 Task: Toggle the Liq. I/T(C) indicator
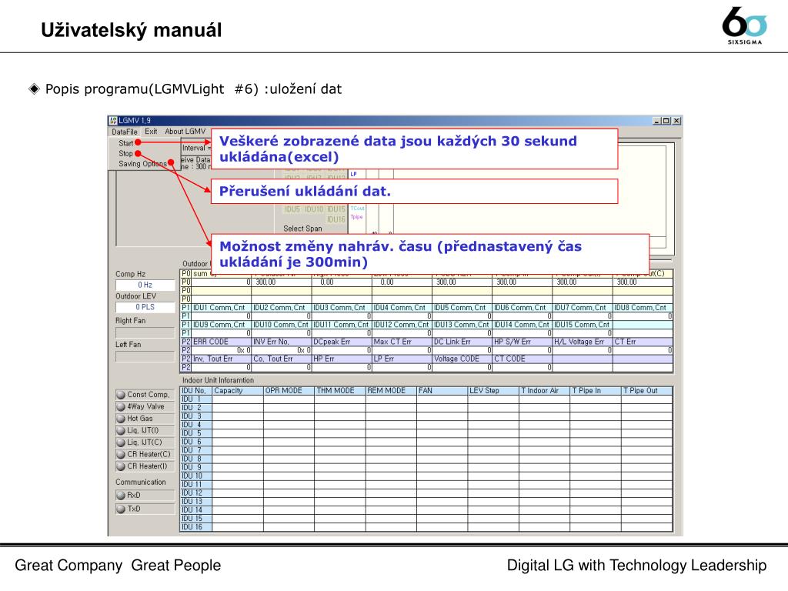[145, 442]
